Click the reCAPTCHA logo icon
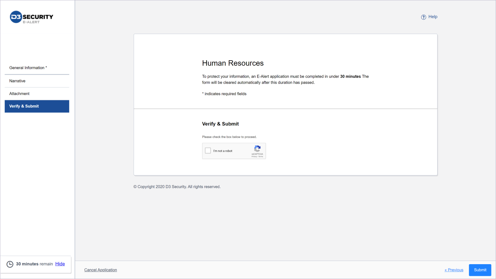The image size is (496, 279). click(257, 149)
